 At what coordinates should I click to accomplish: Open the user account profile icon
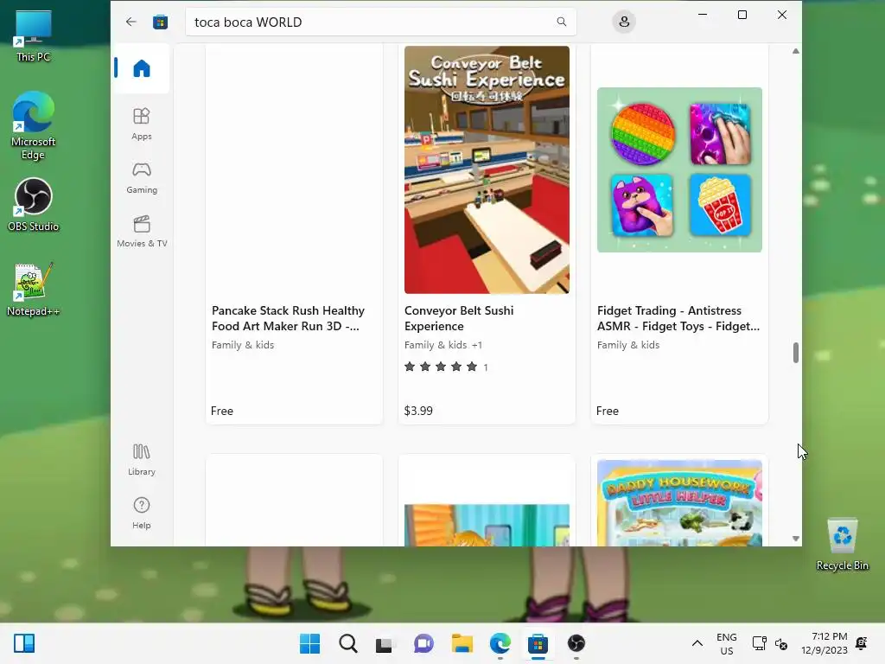tap(624, 22)
